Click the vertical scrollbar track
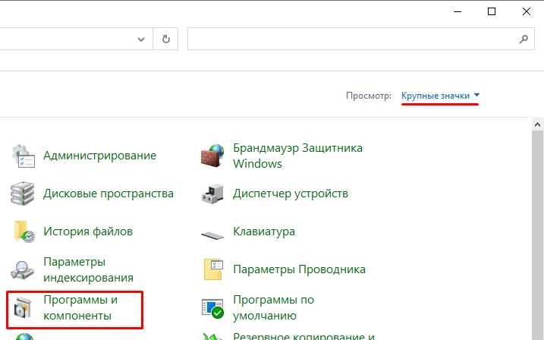The width and height of the screenshot is (544, 340). pyautogui.click(x=538, y=236)
